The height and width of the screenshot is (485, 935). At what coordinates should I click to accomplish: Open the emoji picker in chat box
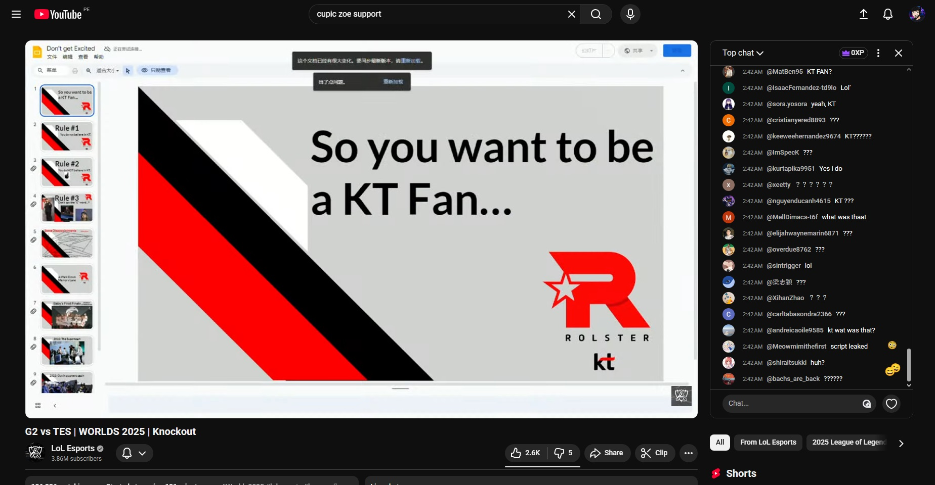click(867, 404)
